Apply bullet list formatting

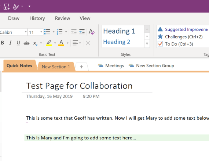47,32
